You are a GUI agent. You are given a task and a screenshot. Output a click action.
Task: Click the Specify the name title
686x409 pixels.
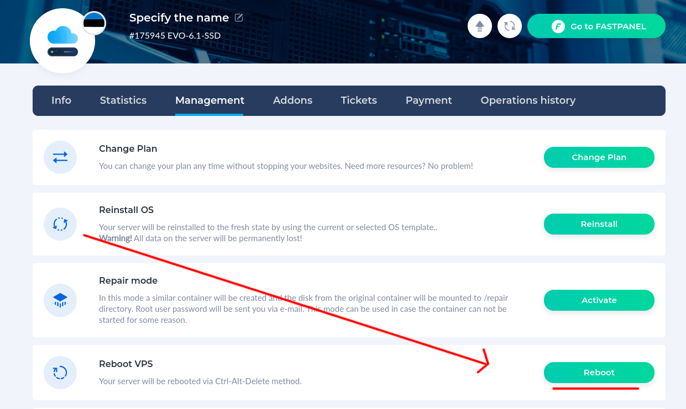[179, 18]
